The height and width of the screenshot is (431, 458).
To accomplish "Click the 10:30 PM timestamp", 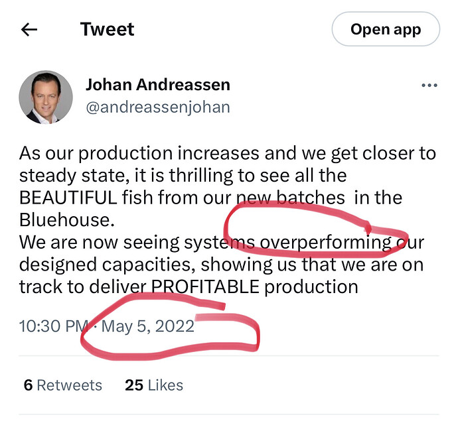I will [54, 326].
